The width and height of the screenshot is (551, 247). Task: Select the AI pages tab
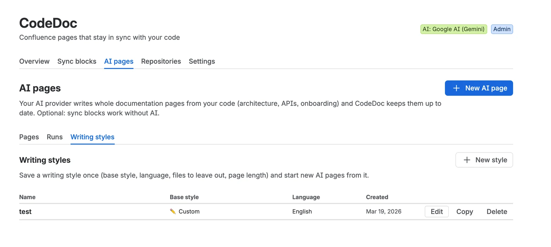coord(119,61)
